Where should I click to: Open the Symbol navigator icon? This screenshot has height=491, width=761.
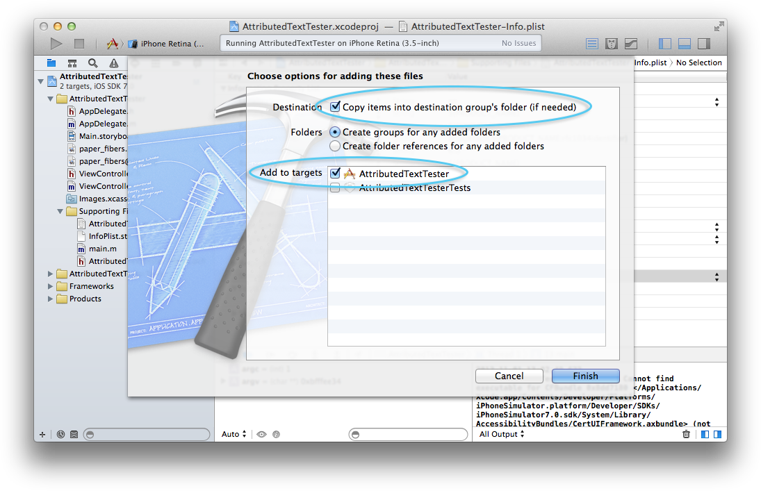(72, 63)
